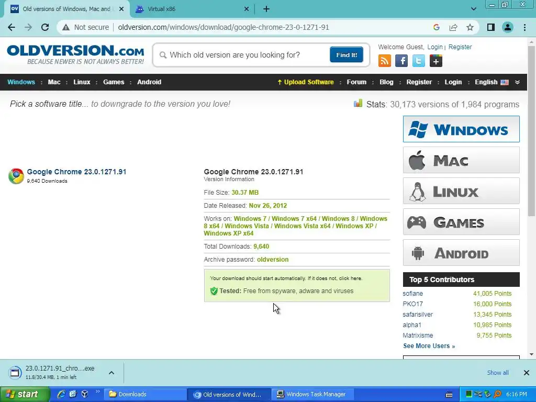Viewport: 536px width, 402px height.
Task: Click the Mac platform banner
Action: click(x=461, y=160)
